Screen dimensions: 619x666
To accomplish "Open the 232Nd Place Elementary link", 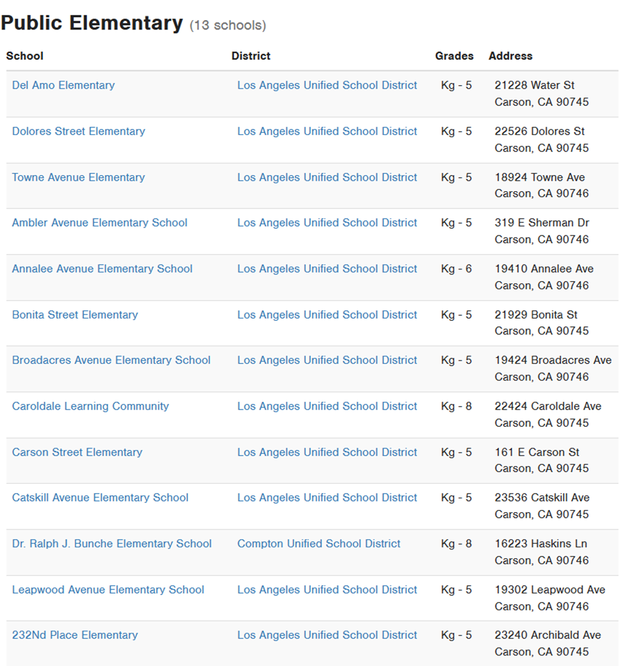I will pyautogui.click(x=75, y=635).
